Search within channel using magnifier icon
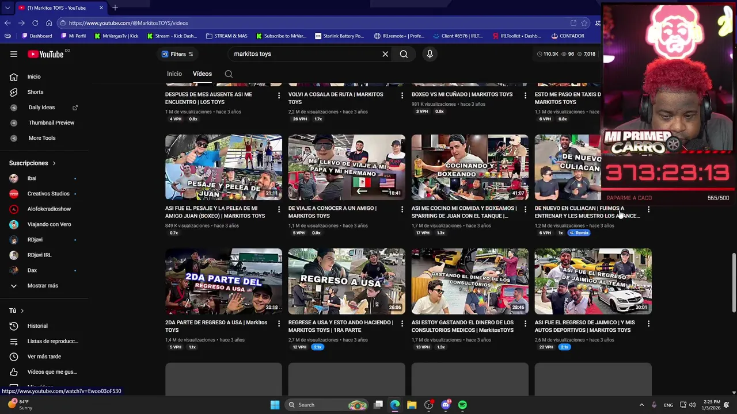Screen dimensions: 737x414 229,74
